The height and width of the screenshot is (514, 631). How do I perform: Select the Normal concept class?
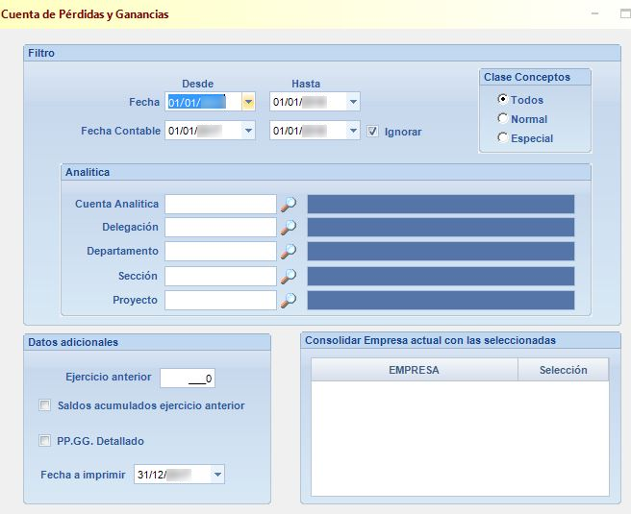(x=502, y=118)
